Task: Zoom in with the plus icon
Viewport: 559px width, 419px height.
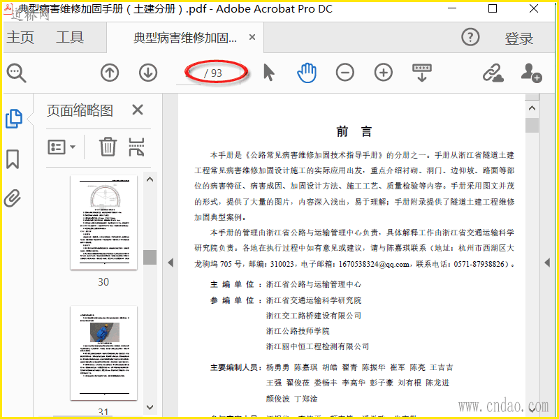Action: (x=383, y=73)
